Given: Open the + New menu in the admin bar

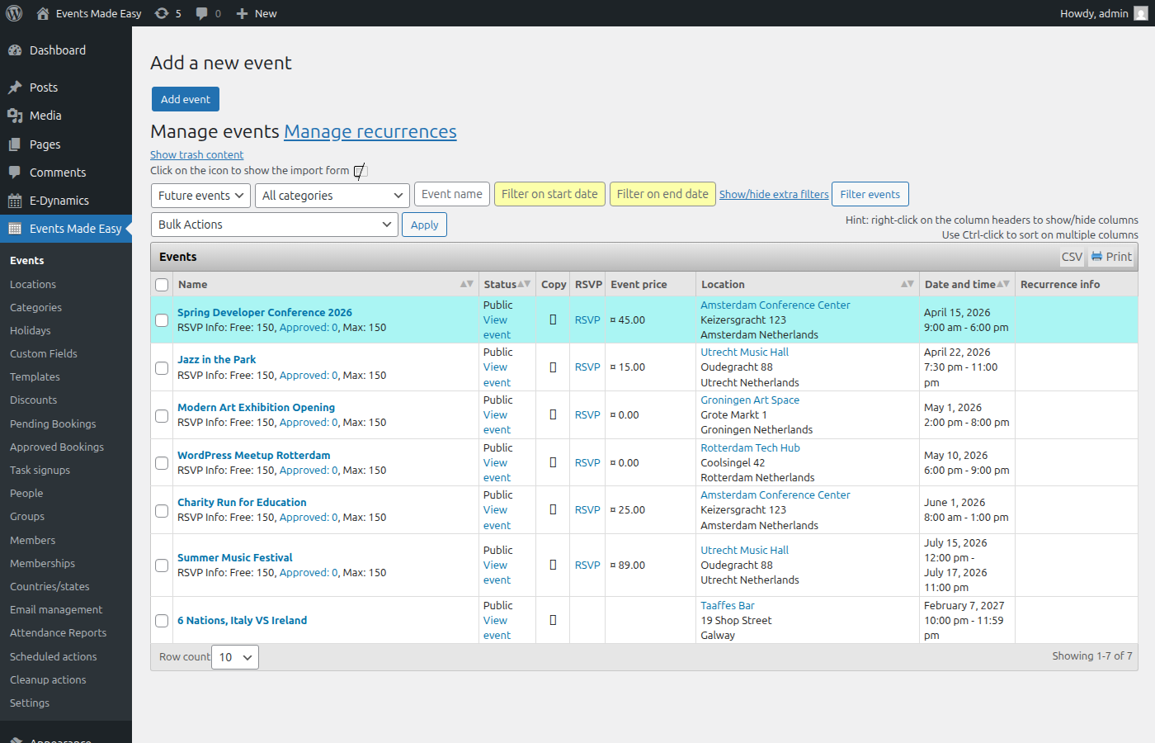Looking at the screenshot, I should 256,12.
